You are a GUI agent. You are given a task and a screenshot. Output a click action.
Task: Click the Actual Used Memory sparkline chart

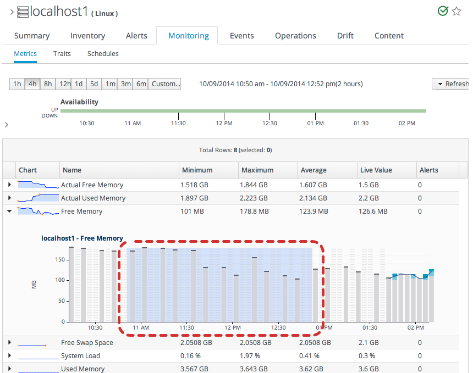pos(38,198)
